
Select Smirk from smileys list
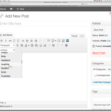[11, 72]
